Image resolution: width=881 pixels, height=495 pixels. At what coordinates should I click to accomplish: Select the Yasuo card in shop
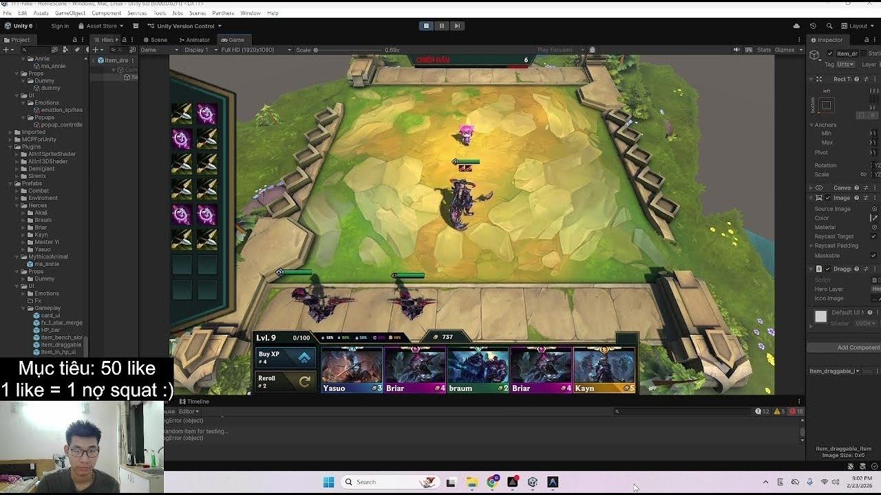(x=352, y=370)
